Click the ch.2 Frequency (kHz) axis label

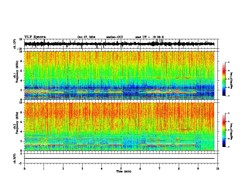[x=16, y=123]
